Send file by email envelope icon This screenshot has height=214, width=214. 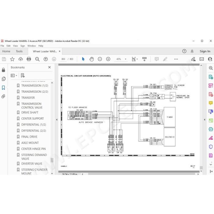pos(202,59)
